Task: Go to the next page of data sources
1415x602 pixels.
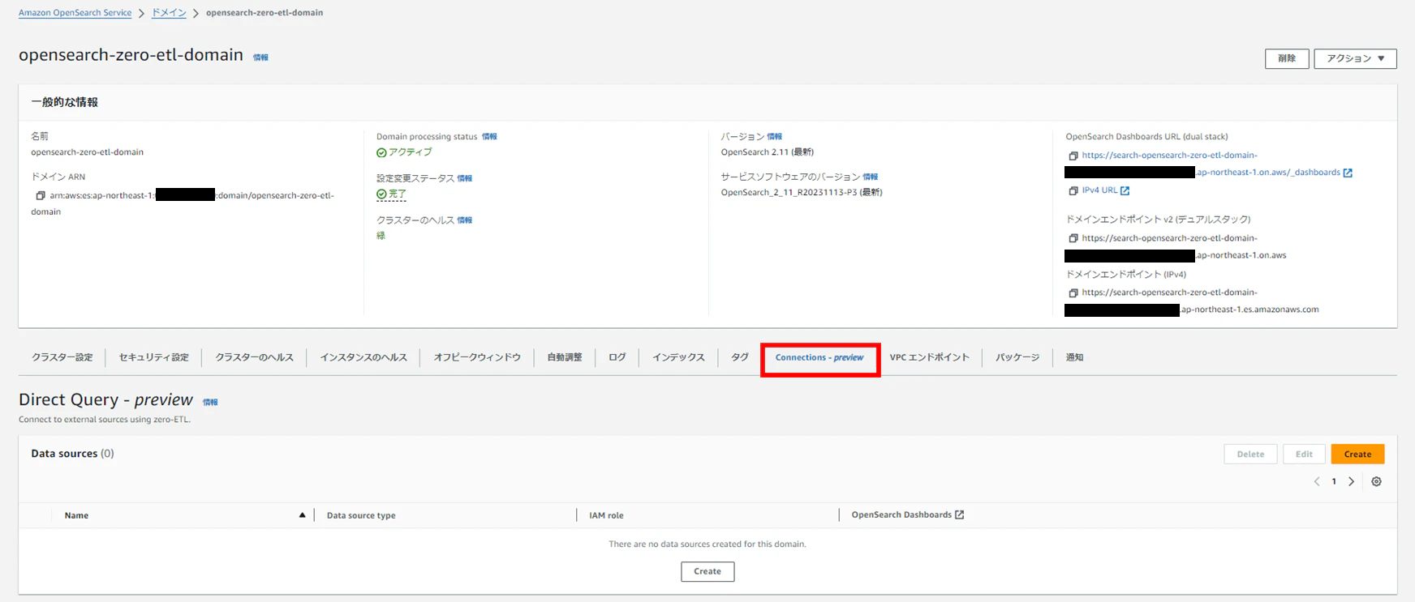Action: pos(1352,481)
